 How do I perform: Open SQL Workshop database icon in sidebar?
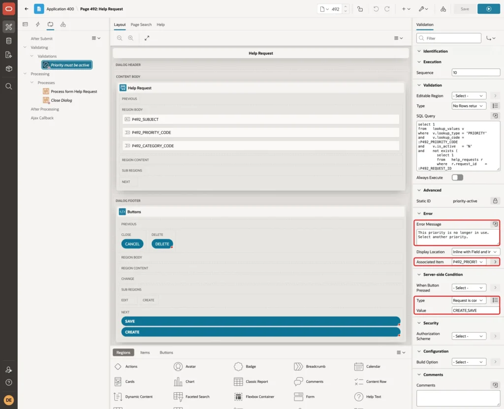[9, 41]
